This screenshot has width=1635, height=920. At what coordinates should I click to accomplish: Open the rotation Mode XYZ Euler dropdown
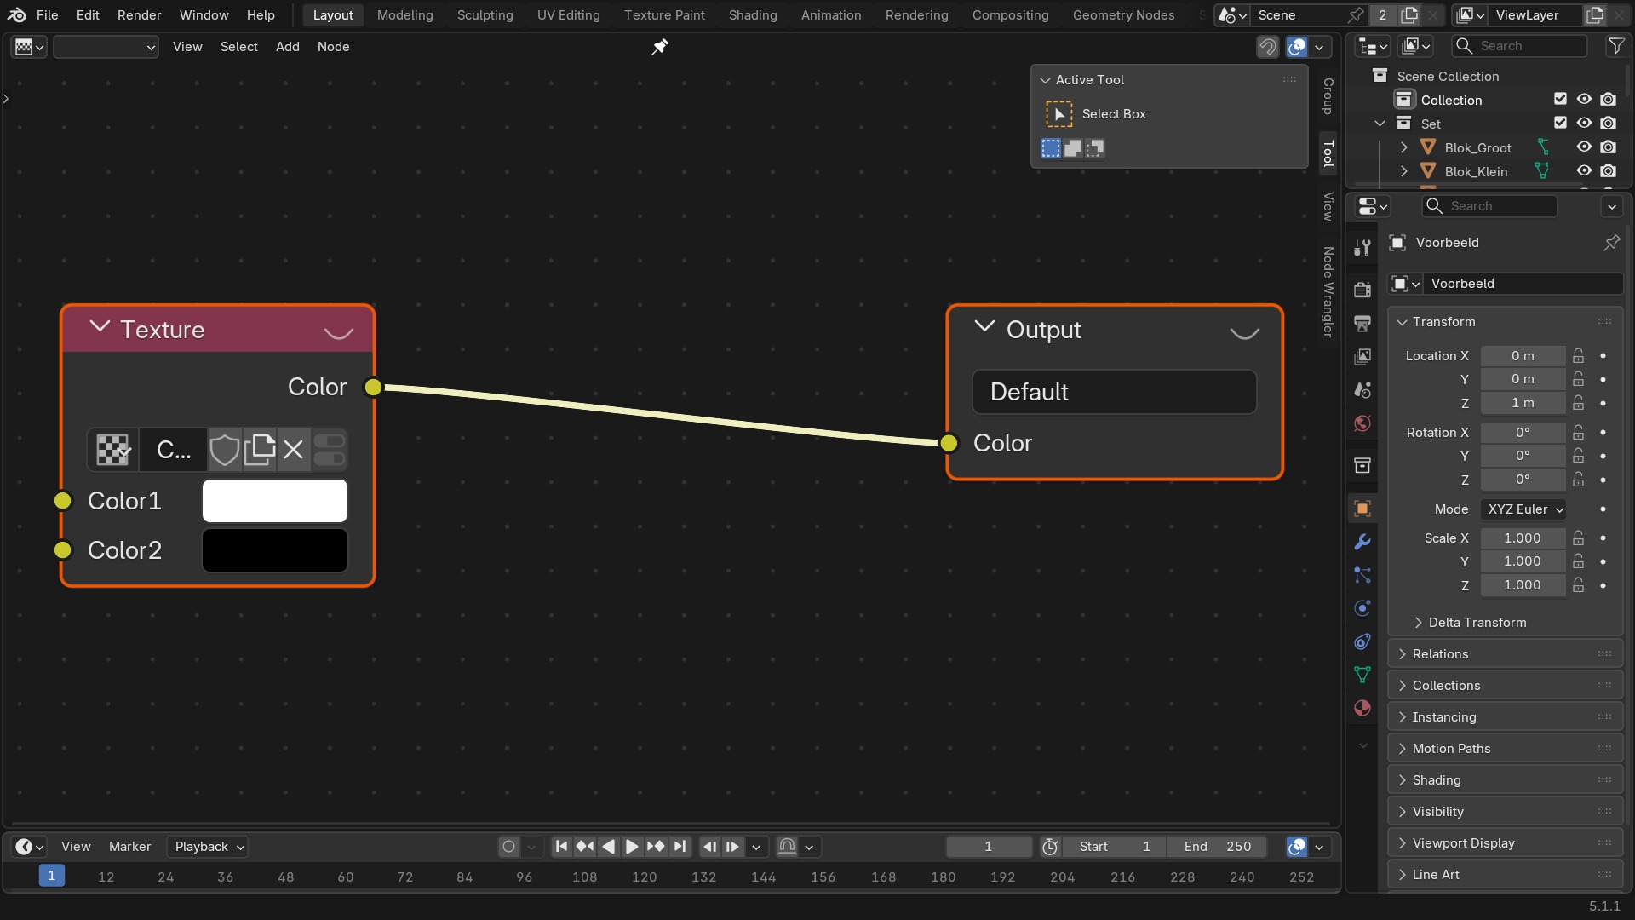click(1523, 509)
